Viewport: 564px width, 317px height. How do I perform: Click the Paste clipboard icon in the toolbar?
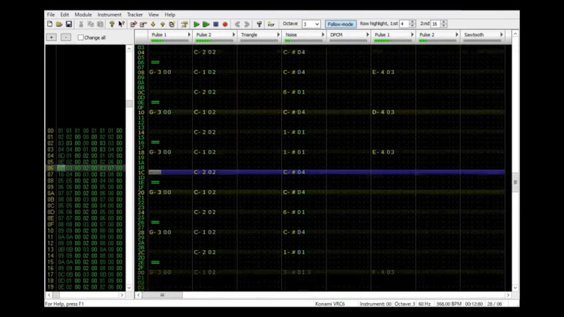point(100,24)
